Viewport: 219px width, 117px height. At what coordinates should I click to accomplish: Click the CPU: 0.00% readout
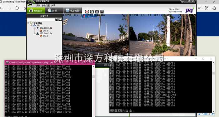click(174, 9)
